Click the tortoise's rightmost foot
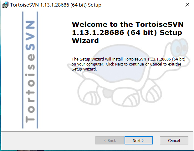This screenshot has width=194, height=151. click(x=154, y=93)
